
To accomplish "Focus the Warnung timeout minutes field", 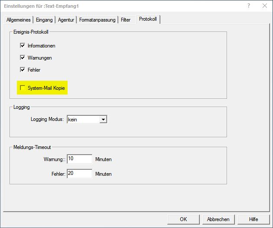I will 80,159.
